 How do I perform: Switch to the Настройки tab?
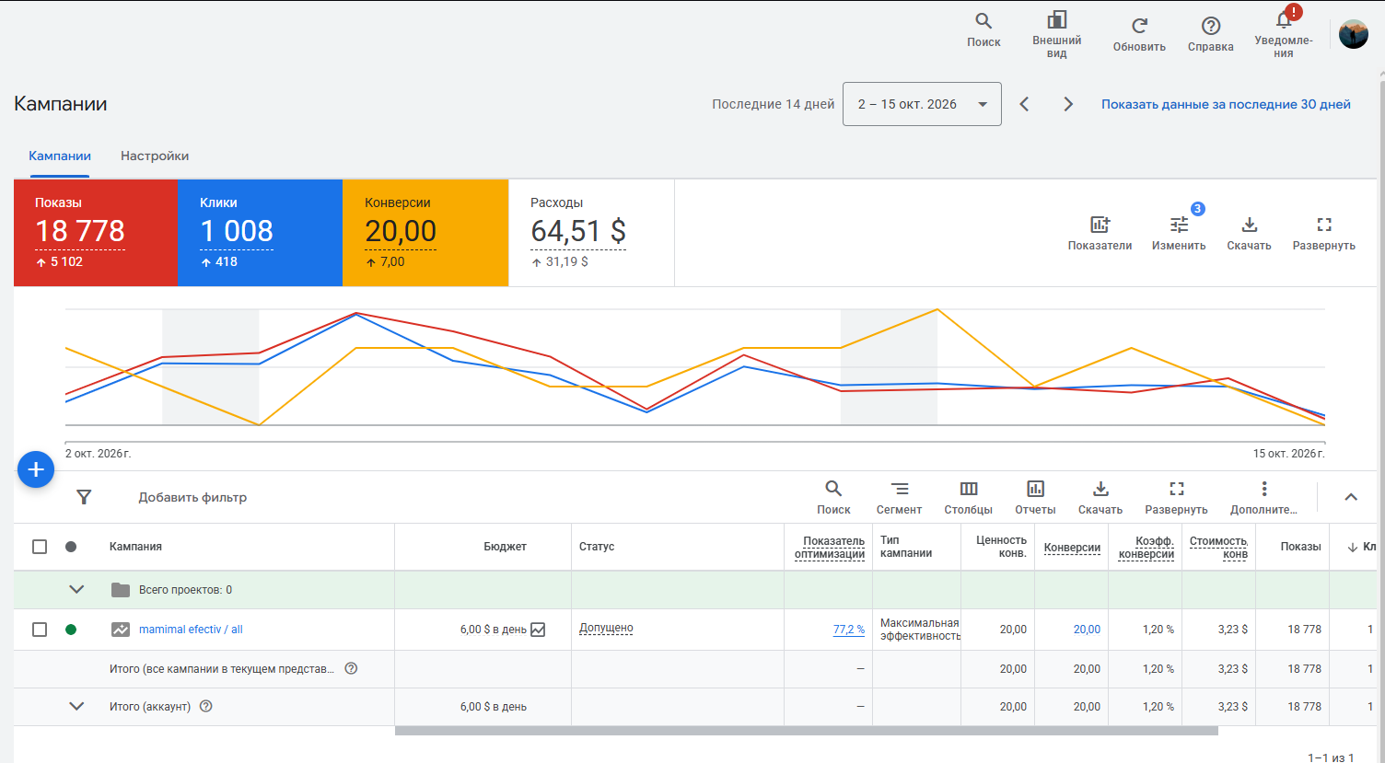pyautogui.click(x=155, y=156)
